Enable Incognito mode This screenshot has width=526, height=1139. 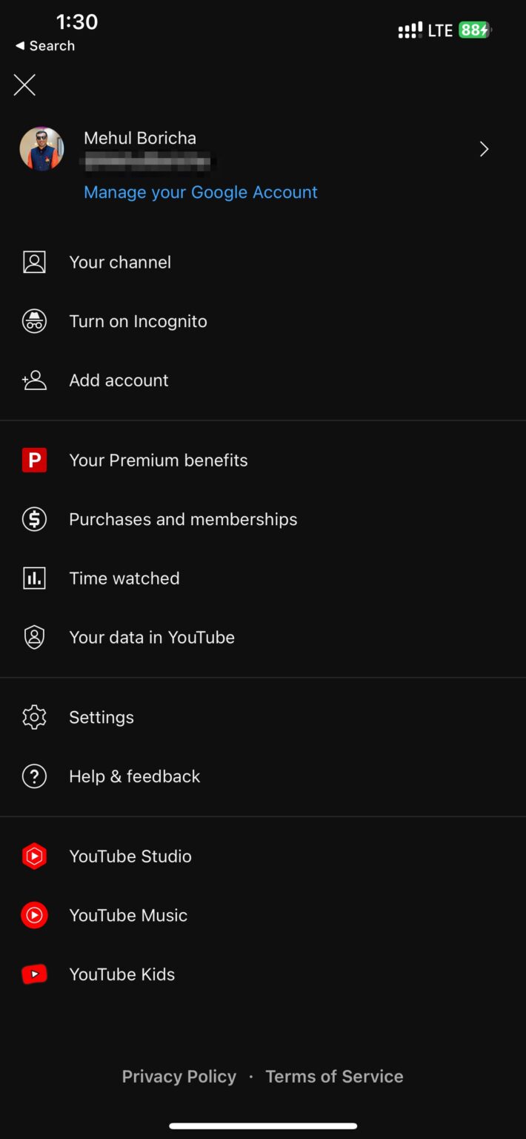(x=138, y=321)
